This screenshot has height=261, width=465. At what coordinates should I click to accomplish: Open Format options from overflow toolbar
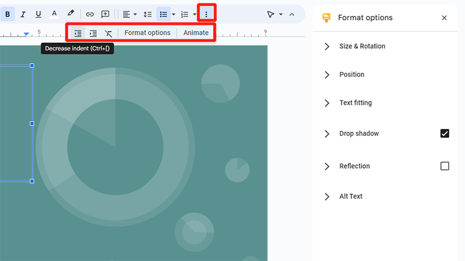point(148,33)
